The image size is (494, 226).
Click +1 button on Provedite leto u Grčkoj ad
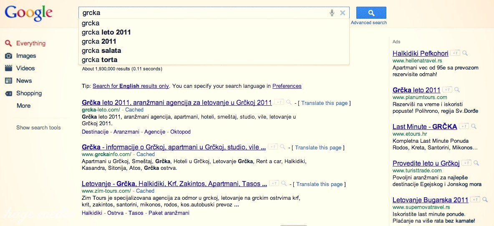click(466, 163)
